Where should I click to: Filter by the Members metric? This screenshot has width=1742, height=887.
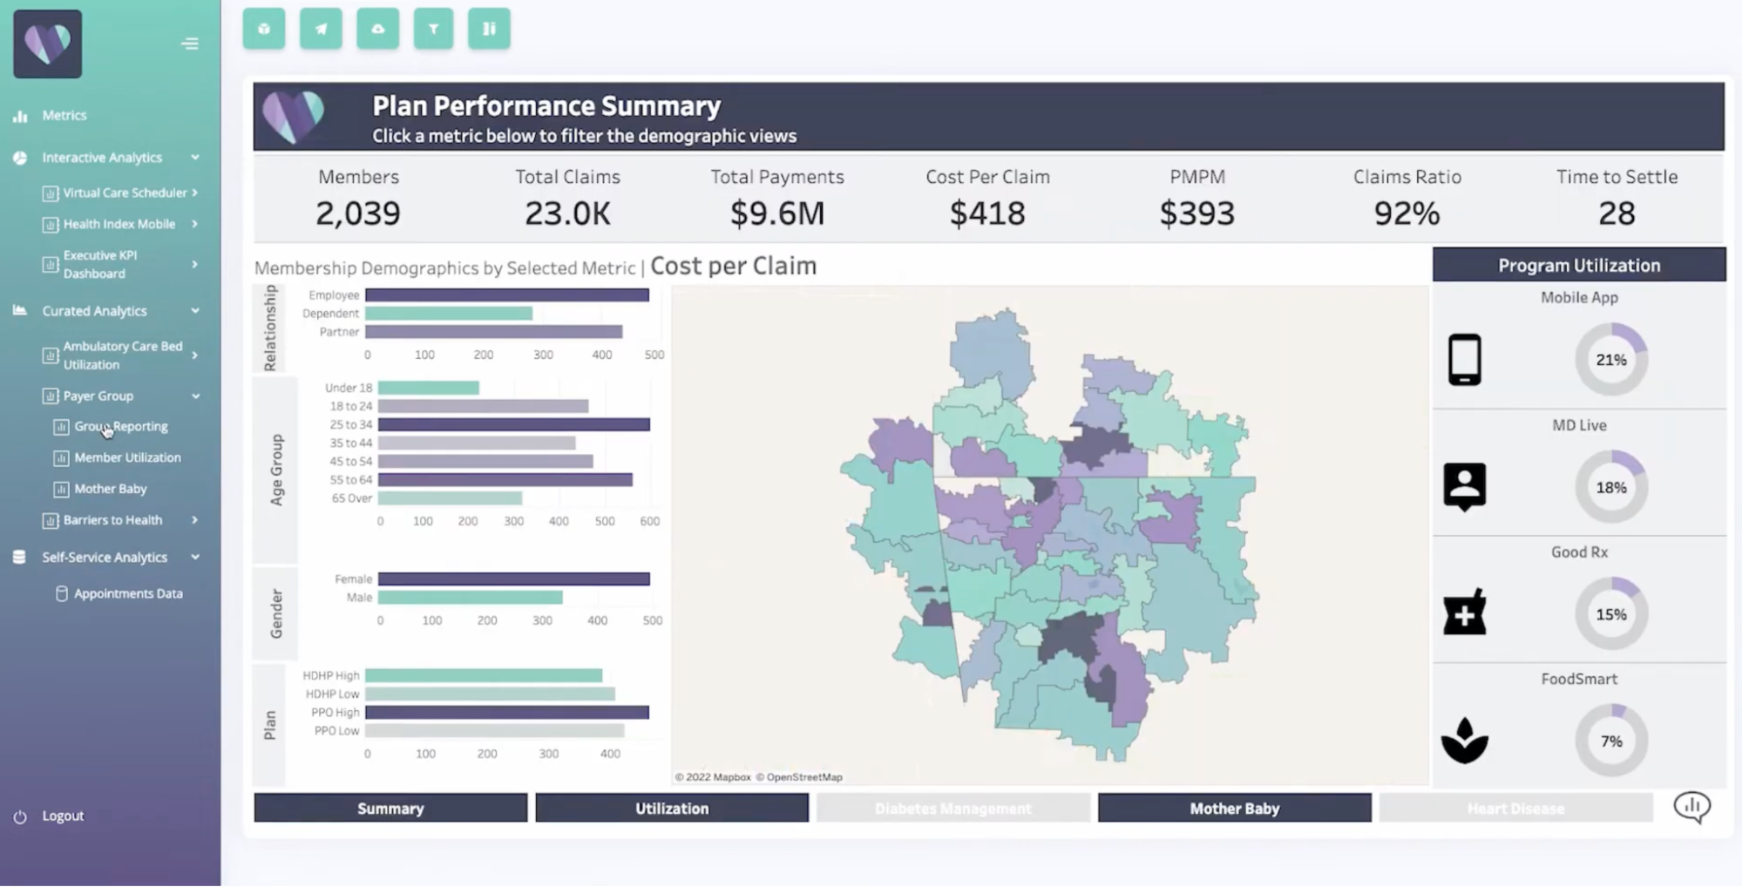point(358,199)
